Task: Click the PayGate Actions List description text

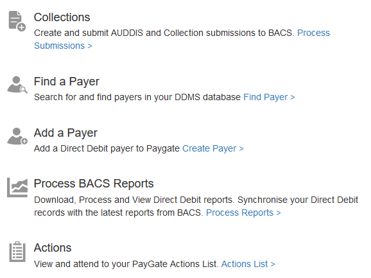Action: tap(126, 264)
